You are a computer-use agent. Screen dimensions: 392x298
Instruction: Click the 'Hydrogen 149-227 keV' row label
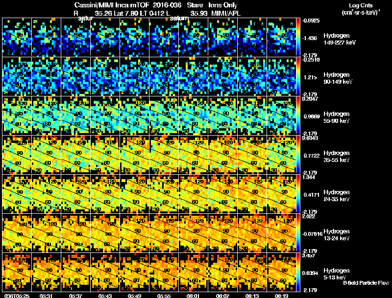[339, 39]
